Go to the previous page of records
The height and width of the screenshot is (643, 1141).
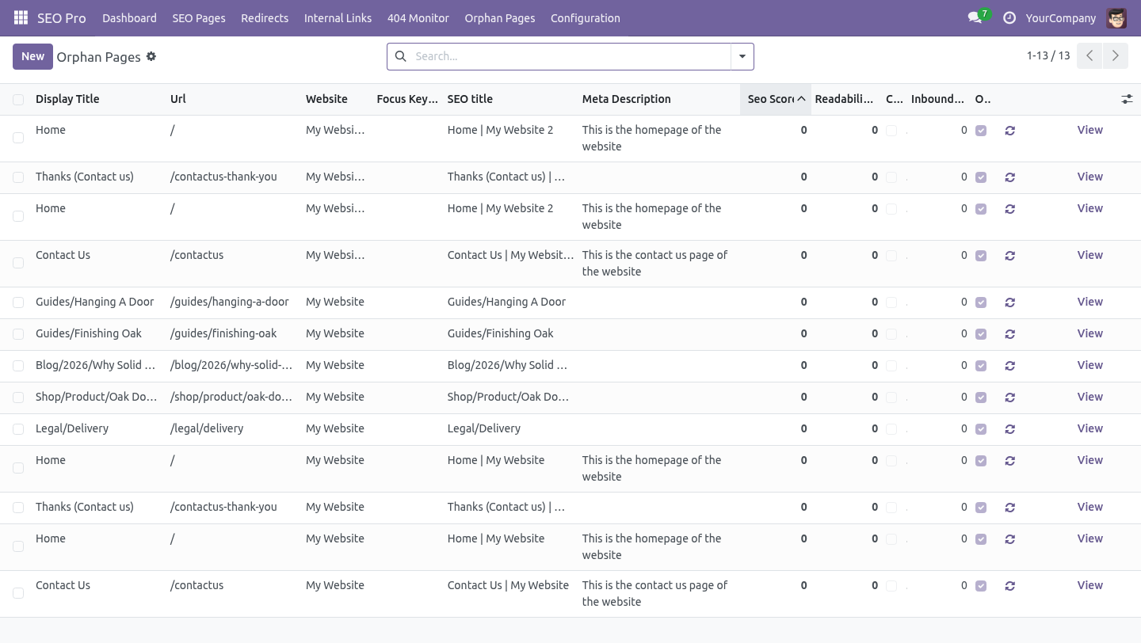1089,56
